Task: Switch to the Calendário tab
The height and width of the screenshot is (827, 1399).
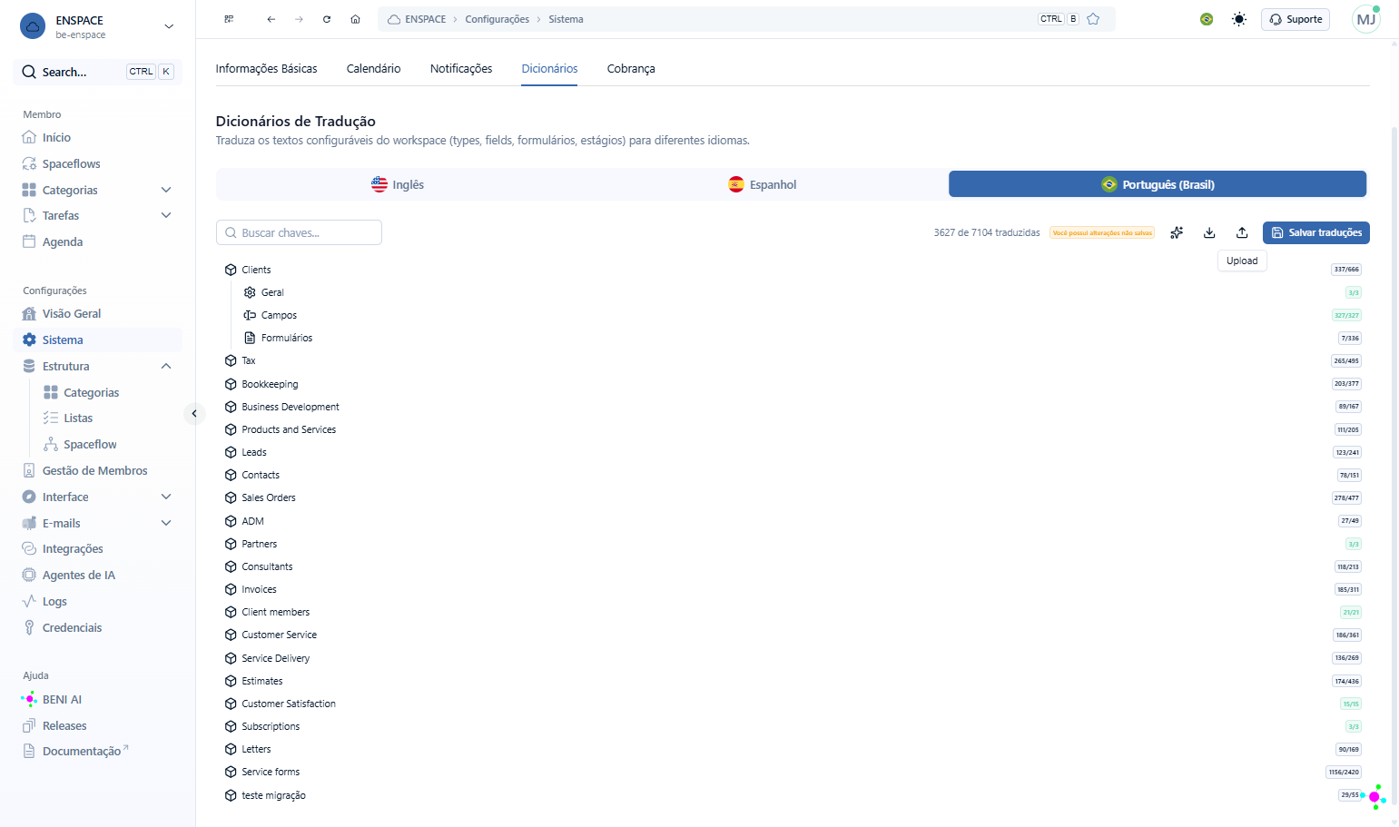Action: [x=373, y=69]
